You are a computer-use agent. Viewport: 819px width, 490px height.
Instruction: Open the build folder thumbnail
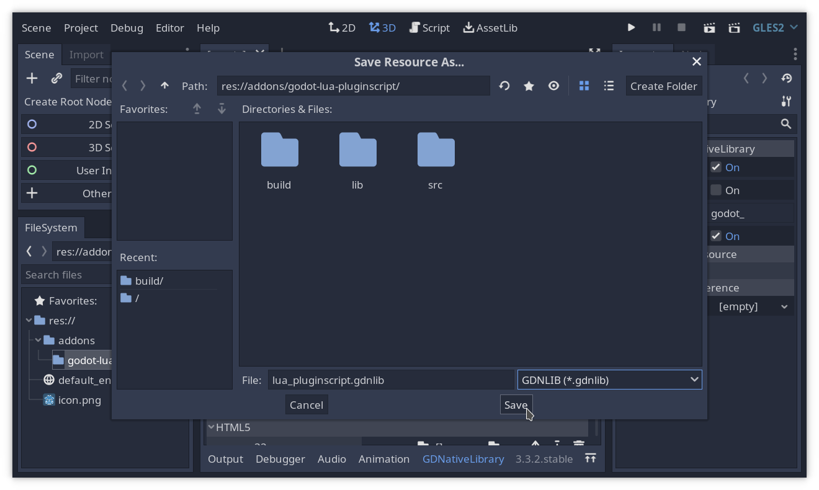[x=279, y=161]
